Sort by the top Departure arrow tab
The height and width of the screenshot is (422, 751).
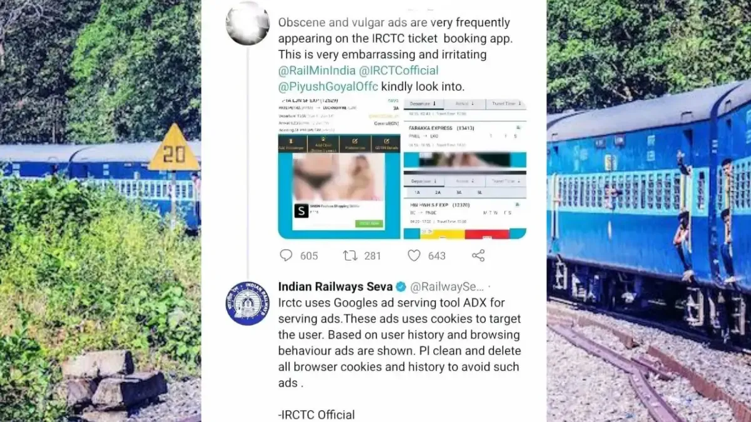coord(424,104)
